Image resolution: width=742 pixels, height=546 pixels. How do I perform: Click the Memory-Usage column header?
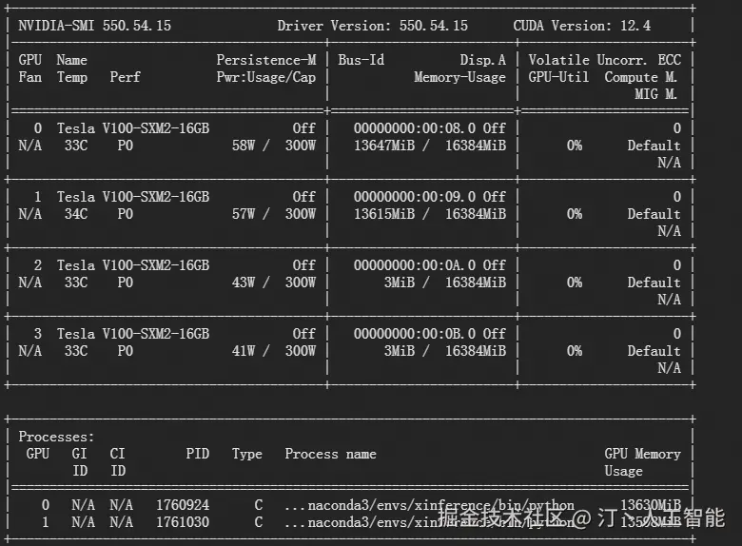[x=460, y=77]
